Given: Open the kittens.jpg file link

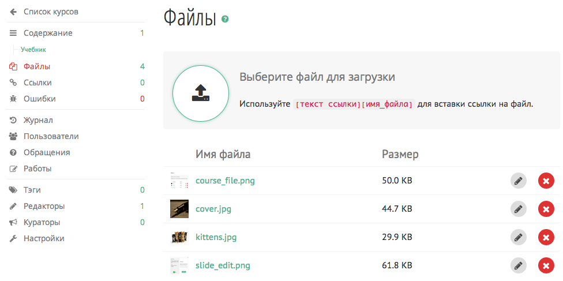Looking at the screenshot, I should click(216, 237).
